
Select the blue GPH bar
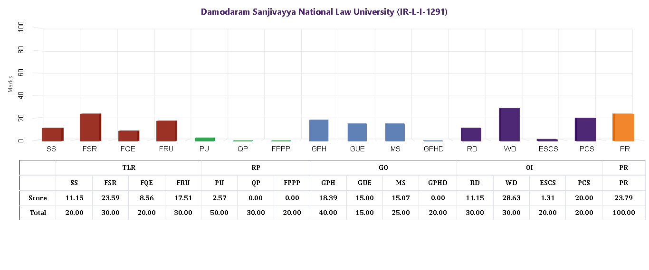319,130
